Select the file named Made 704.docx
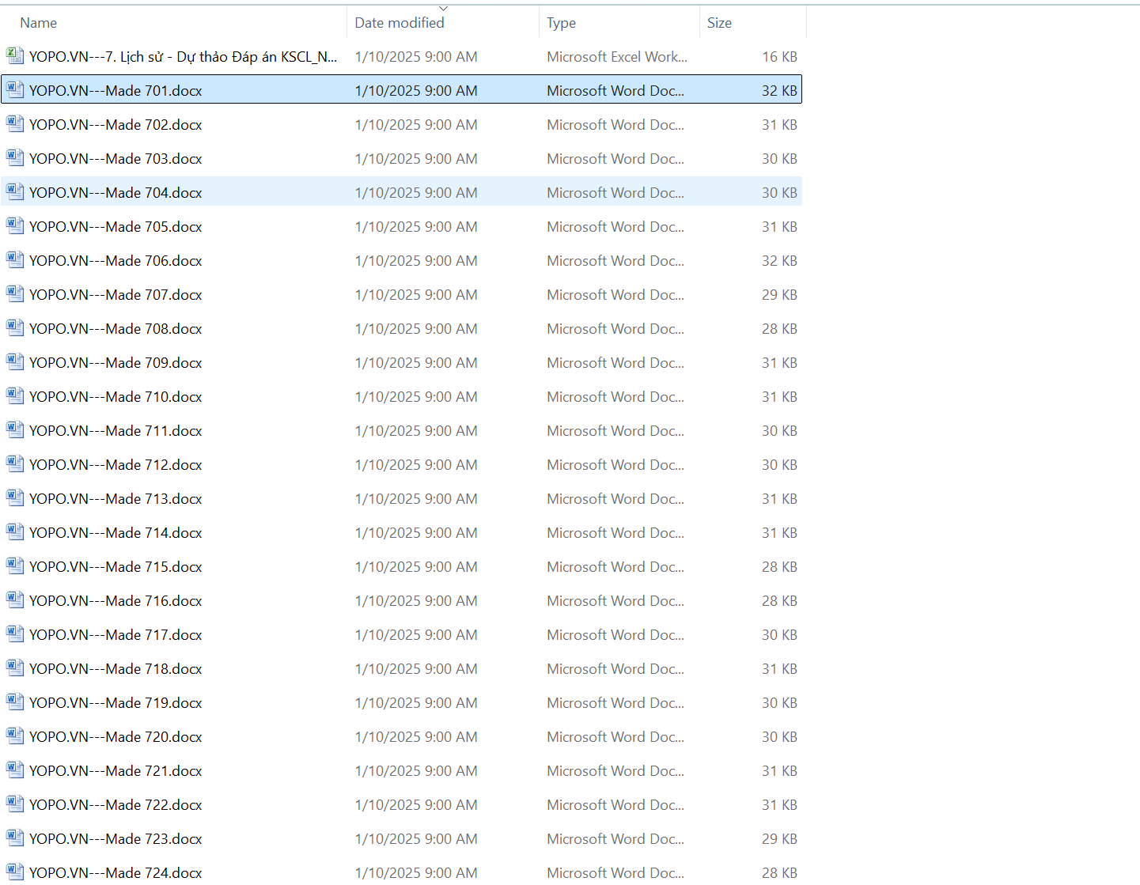Image resolution: width=1140 pixels, height=885 pixels. click(116, 193)
